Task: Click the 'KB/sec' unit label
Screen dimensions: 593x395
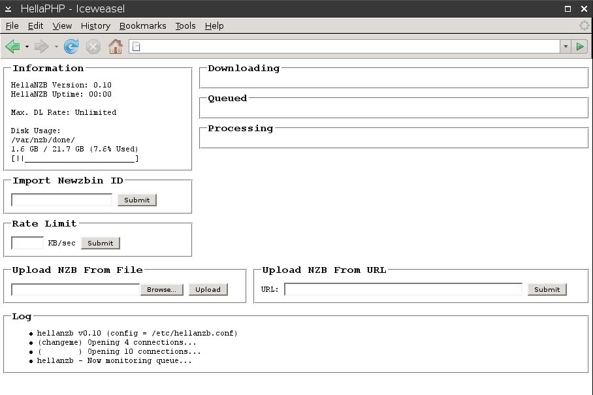Action: tap(61, 243)
